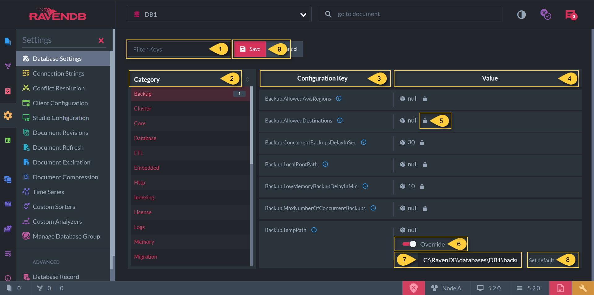594x295 pixels.
Task: Open Manage Database Group
Action: [63, 236]
